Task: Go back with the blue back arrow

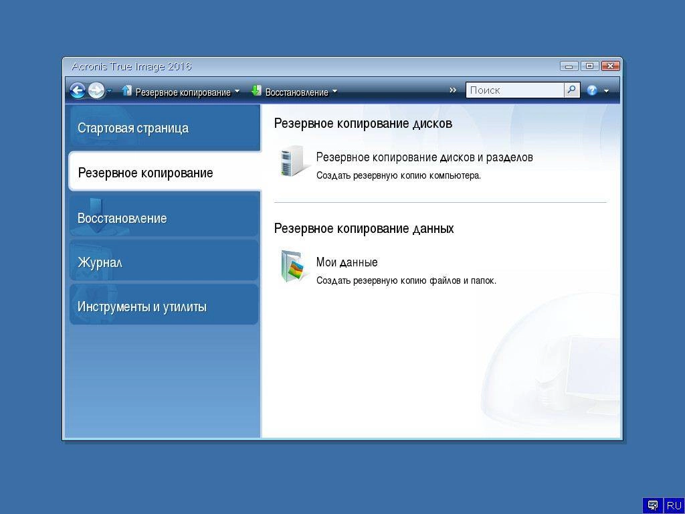Action: (78, 91)
